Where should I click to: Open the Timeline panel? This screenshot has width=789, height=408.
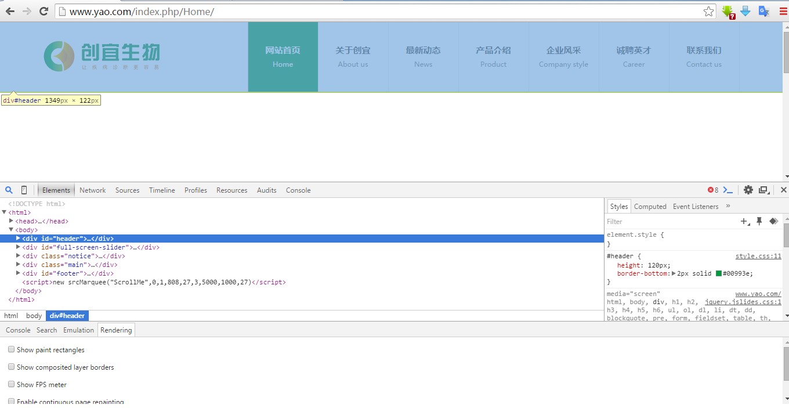[x=162, y=190]
